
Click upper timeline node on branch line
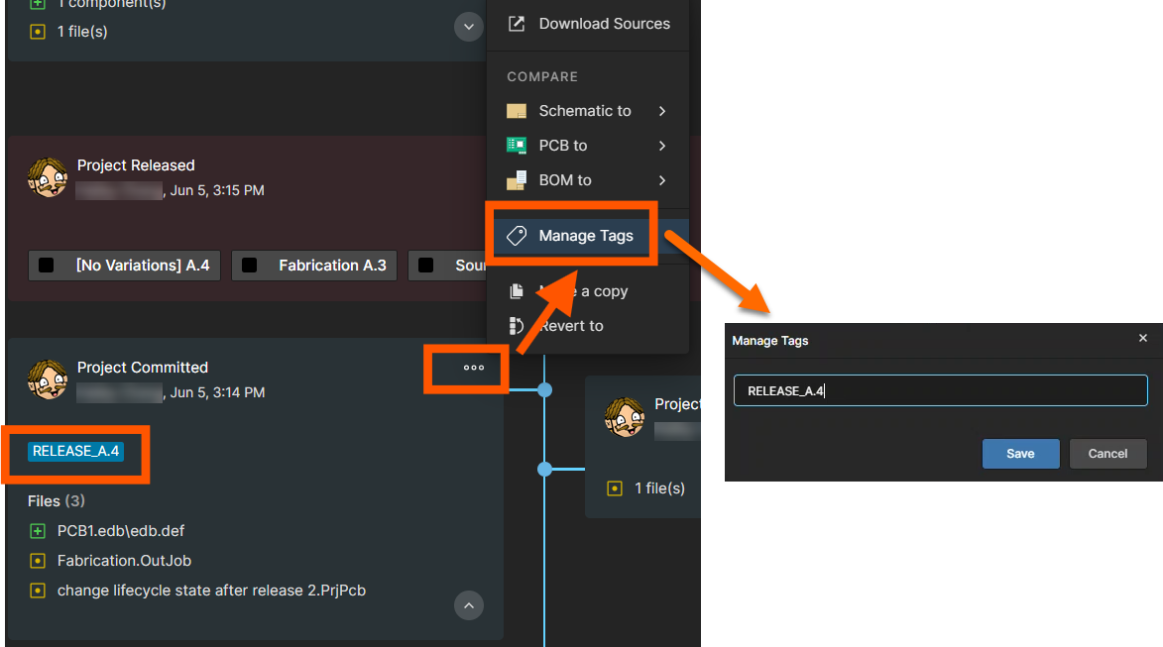pyautogui.click(x=544, y=389)
